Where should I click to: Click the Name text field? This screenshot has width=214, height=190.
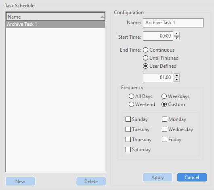(173, 23)
